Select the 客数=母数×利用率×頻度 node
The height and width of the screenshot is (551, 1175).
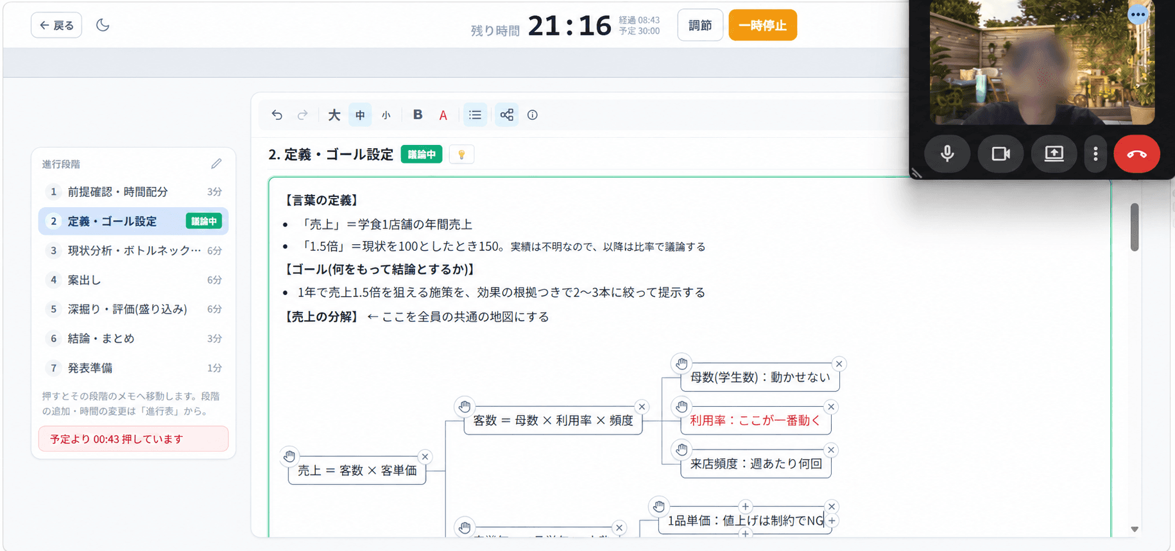coord(553,421)
